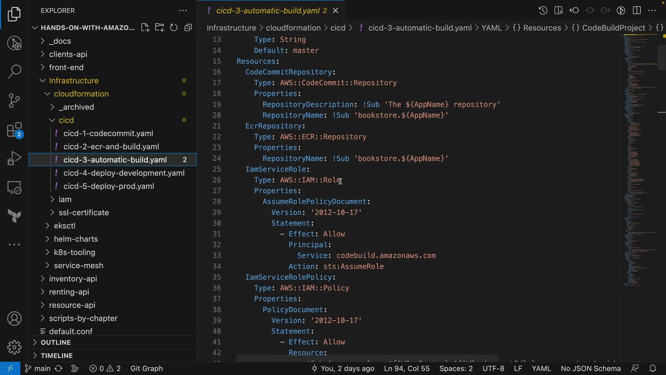Expand the TIMELINE section
Screen dimensions: 666x375
click(57, 356)
